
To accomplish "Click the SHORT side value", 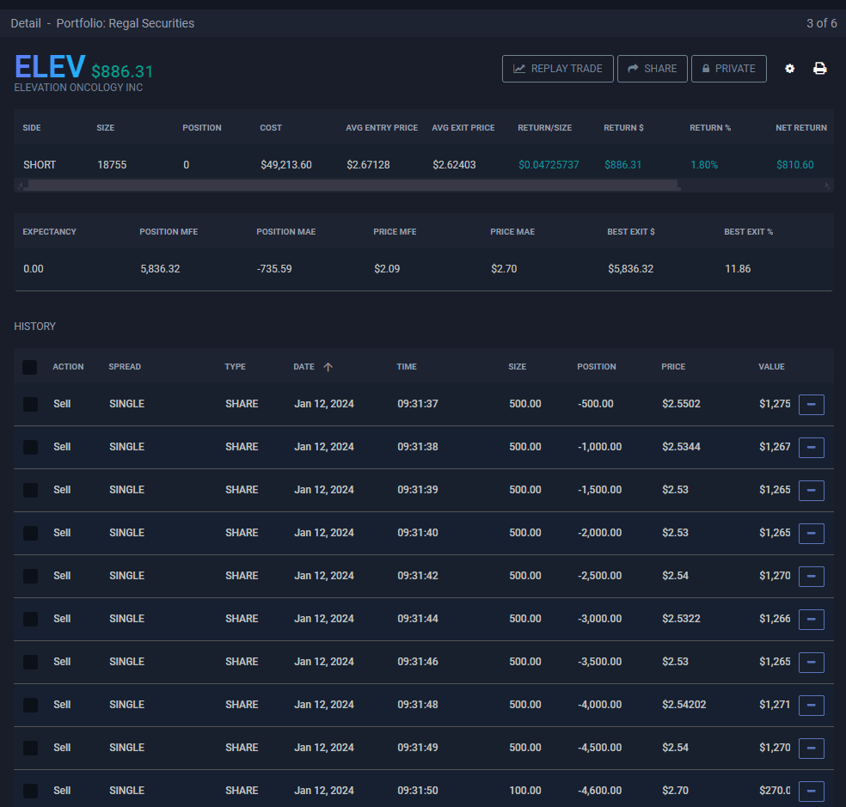I will point(40,164).
